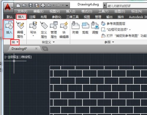Click the 参考底图图层 button

(113, 24)
